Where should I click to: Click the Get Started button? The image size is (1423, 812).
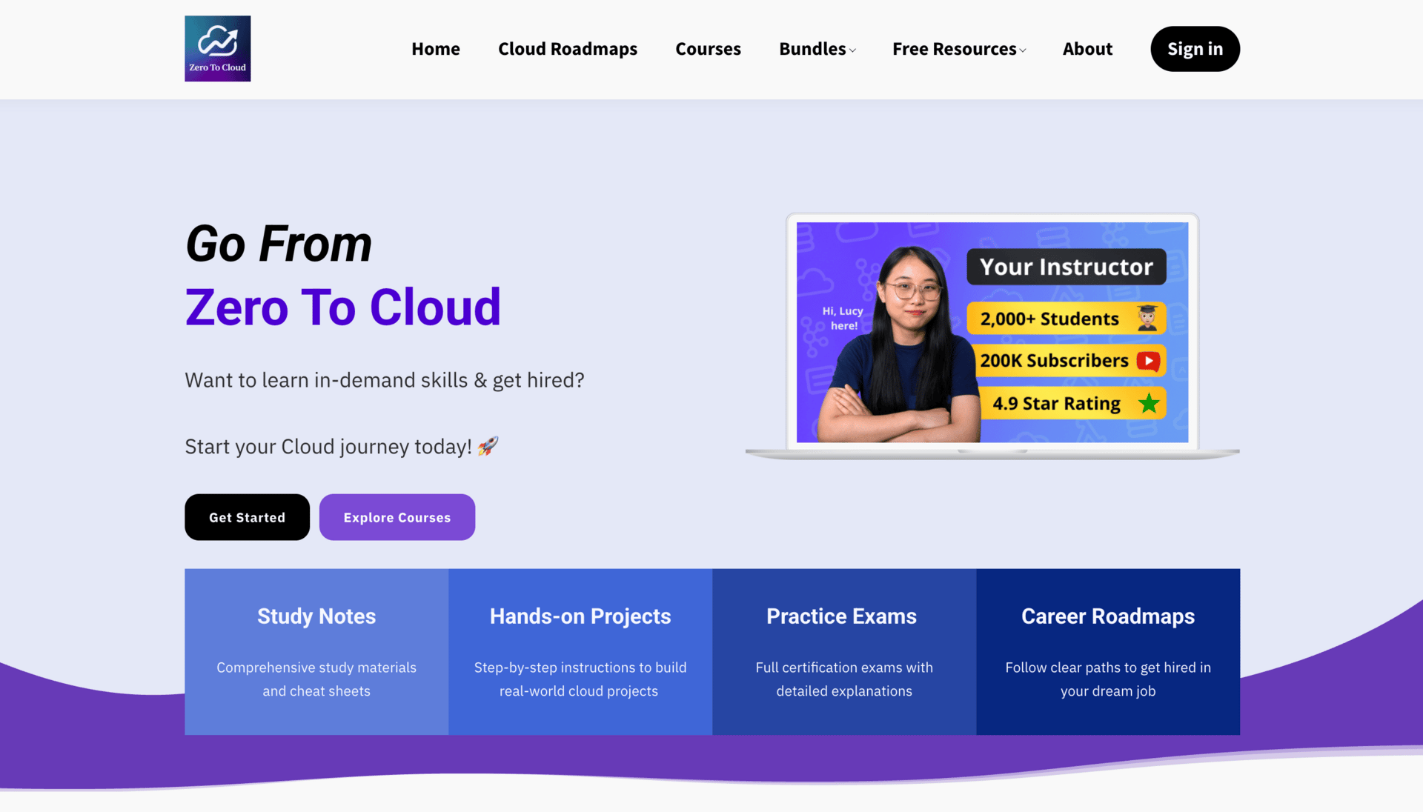pyautogui.click(x=247, y=517)
